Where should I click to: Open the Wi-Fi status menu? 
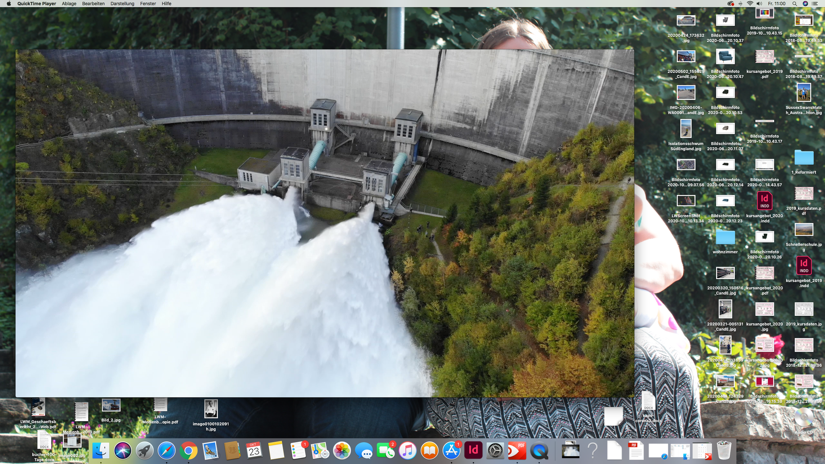(750, 4)
